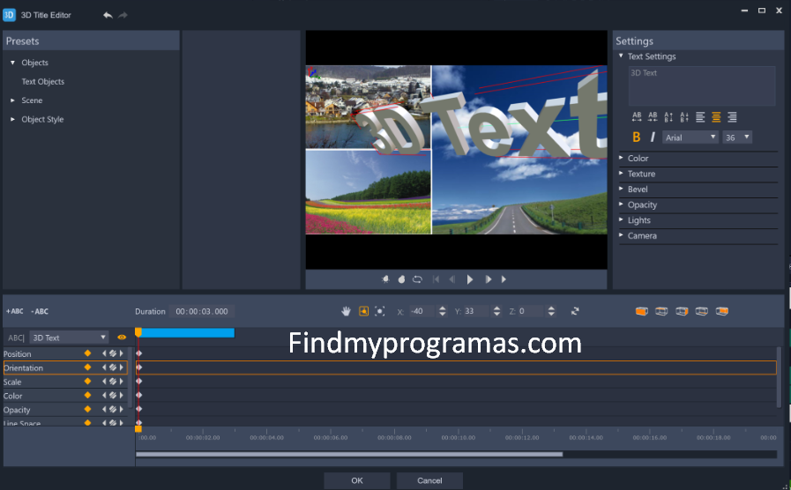
Task: Click the reset rotation arrows icon
Action: coord(575,311)
